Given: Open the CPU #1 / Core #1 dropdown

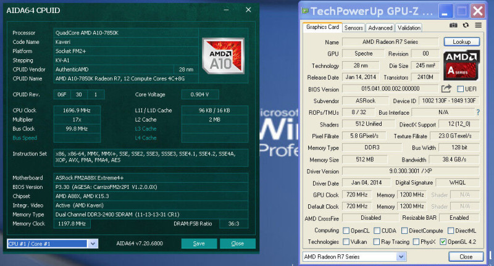Looking at the screenshot, I should 93,244.
